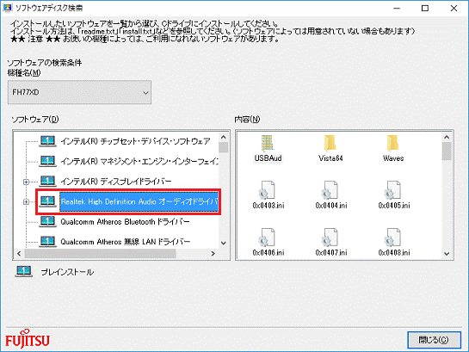The width and height of the screenshot is (469, 352).
Task: Select Qualcomm Atheros 無線 LAN ドライバー entry
Action: pos(126,242)
